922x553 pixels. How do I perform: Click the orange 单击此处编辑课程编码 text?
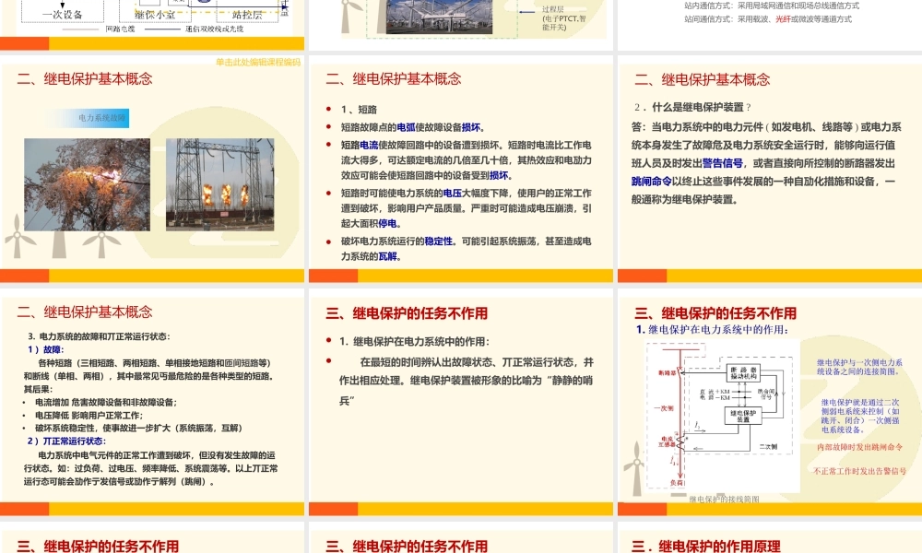[x=258, y=63]
